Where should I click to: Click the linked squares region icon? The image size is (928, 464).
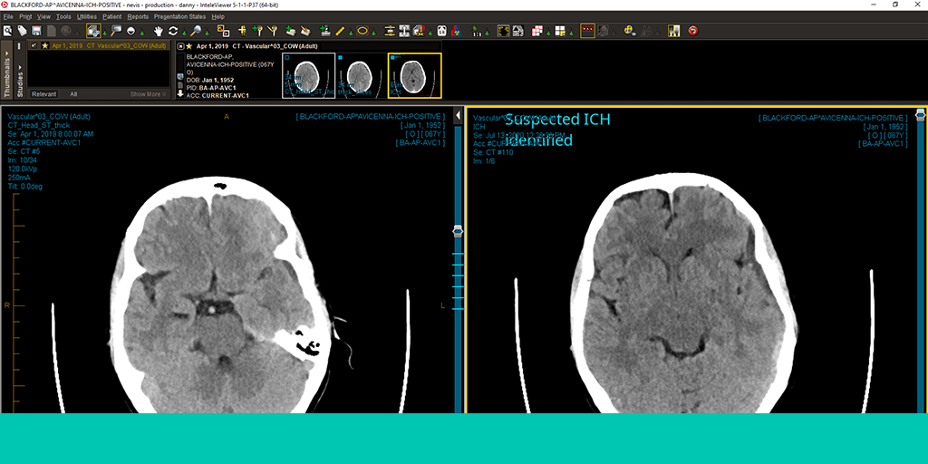[223, 31]
